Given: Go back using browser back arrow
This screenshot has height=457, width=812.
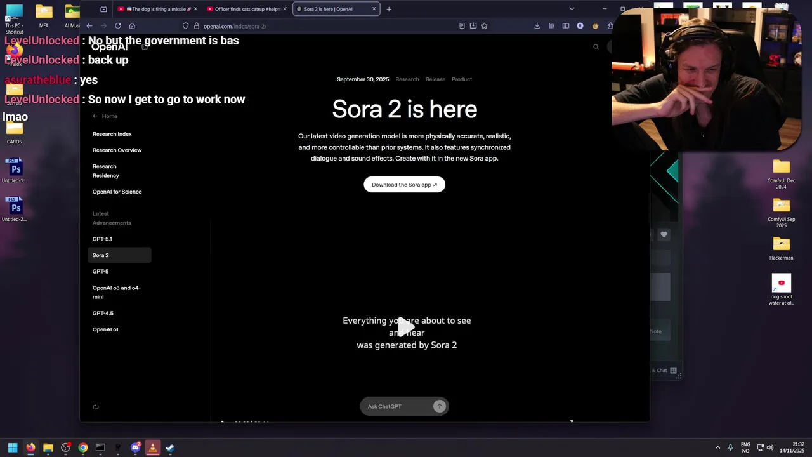Looking at the screenshot, I should [89, 26].
